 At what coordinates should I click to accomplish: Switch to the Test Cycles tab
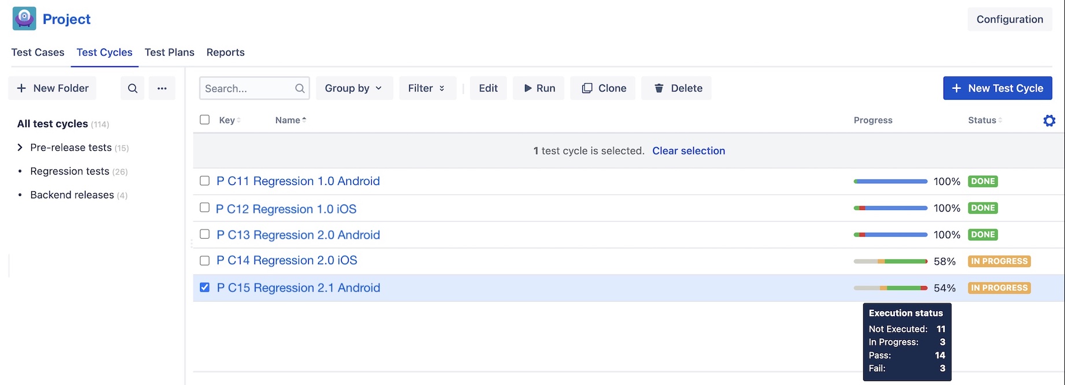click(104, 52)
